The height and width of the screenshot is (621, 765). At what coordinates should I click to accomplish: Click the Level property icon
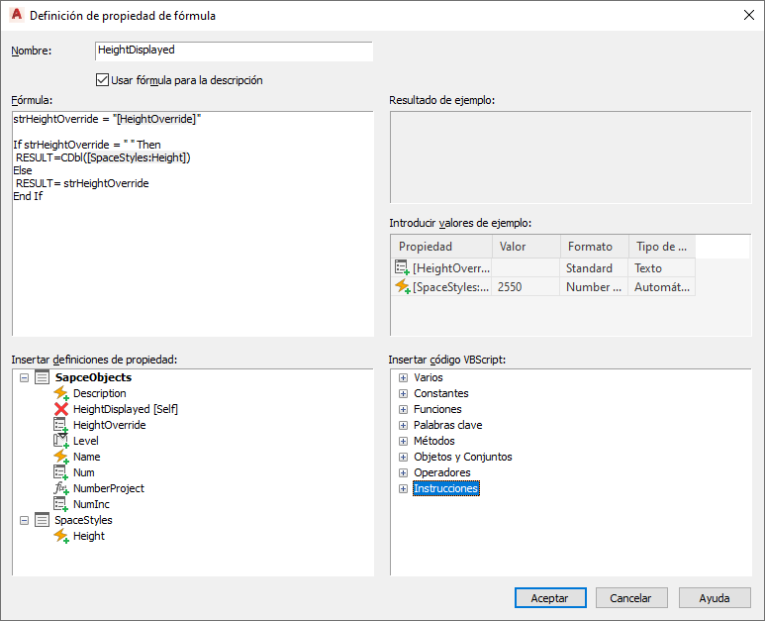click(60, 441)
